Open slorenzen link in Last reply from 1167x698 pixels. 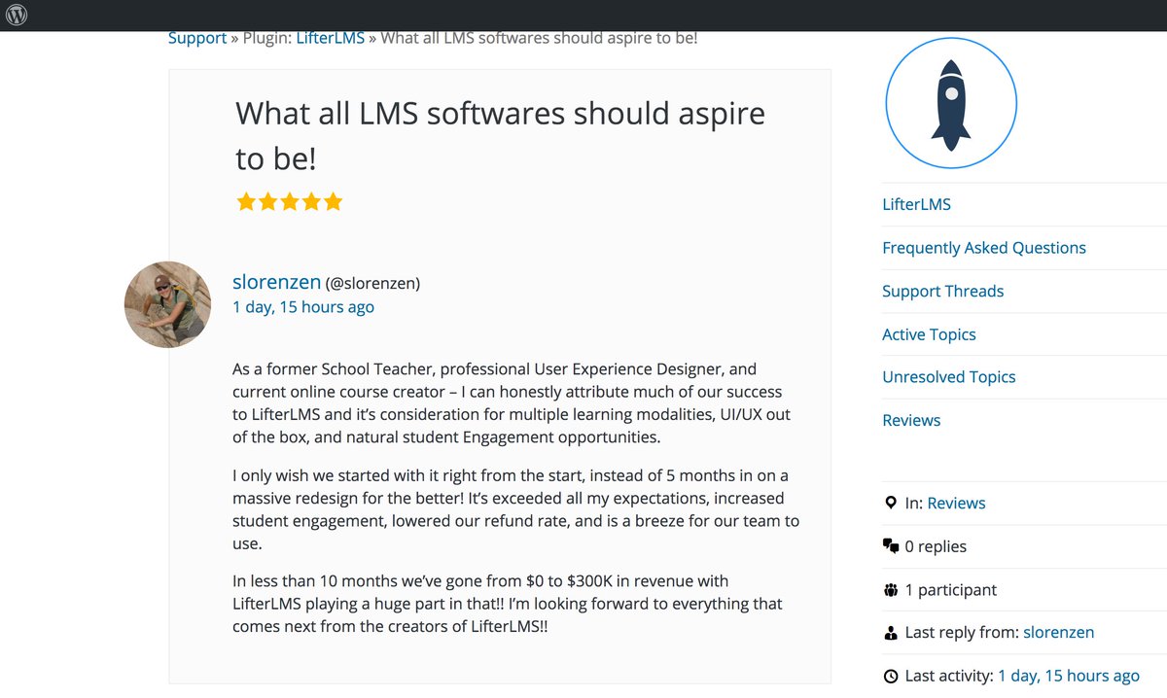point(1058,633)
